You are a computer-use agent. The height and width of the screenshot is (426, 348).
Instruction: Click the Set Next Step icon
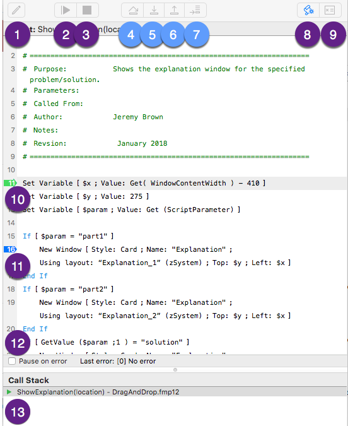point(195,10)
